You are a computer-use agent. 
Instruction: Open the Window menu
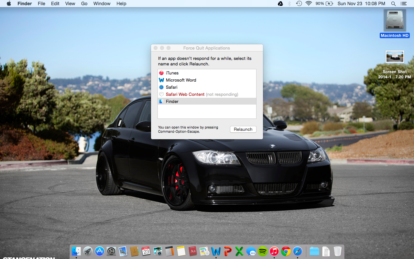click(x=102, y=4)
